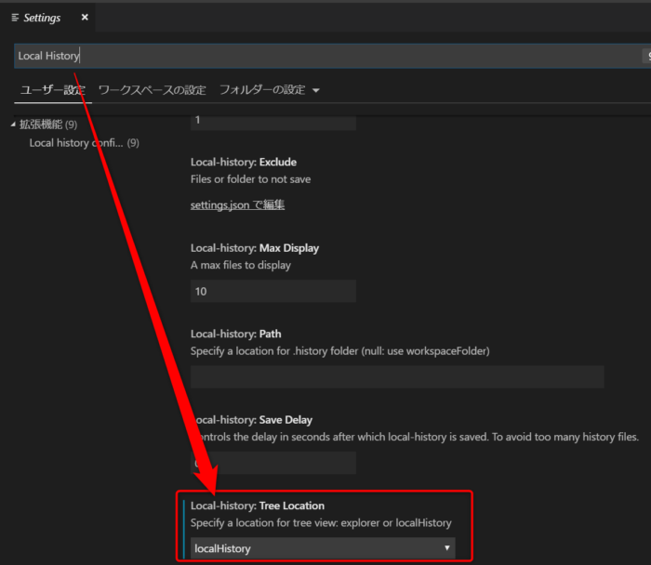Focus the 'Local History' settings search box
Viewport: 651px width, 565px height.
click(325, 56)
